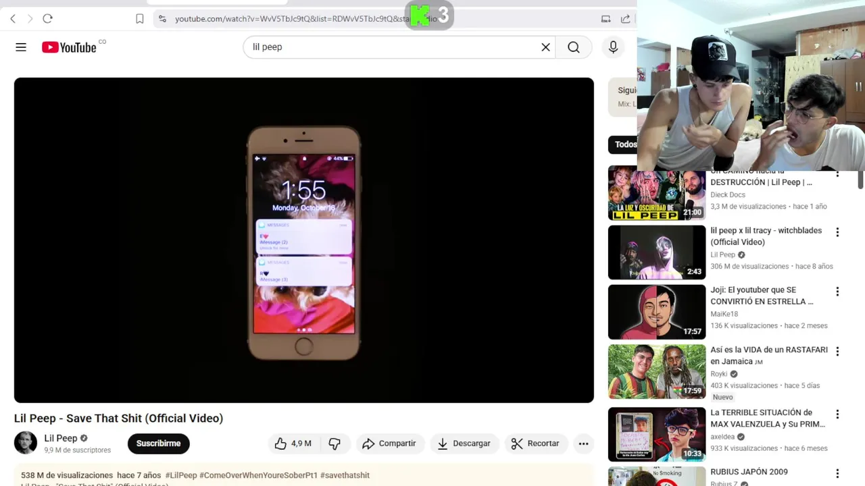Open the Rastafari video thumbnail 17:59
The image size is (865, 486).
(x=657, y=372)
